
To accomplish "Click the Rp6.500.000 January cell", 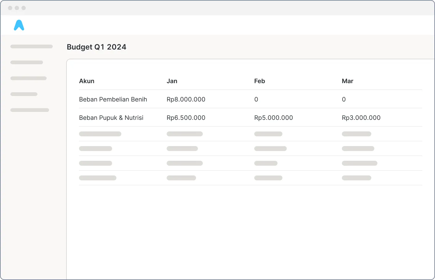I will pos(186,118).
